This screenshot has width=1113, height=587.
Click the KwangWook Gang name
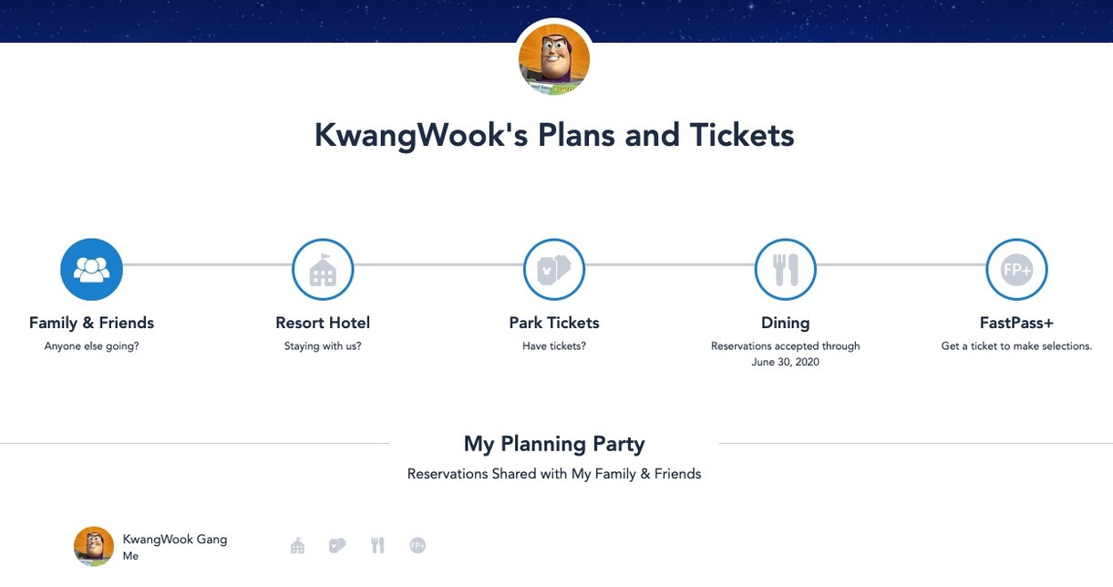coord(175,539)
